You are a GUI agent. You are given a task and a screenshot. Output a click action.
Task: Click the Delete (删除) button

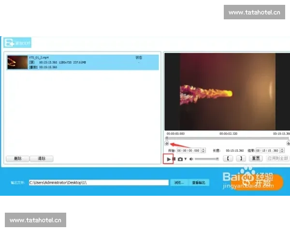coord(17,159)
